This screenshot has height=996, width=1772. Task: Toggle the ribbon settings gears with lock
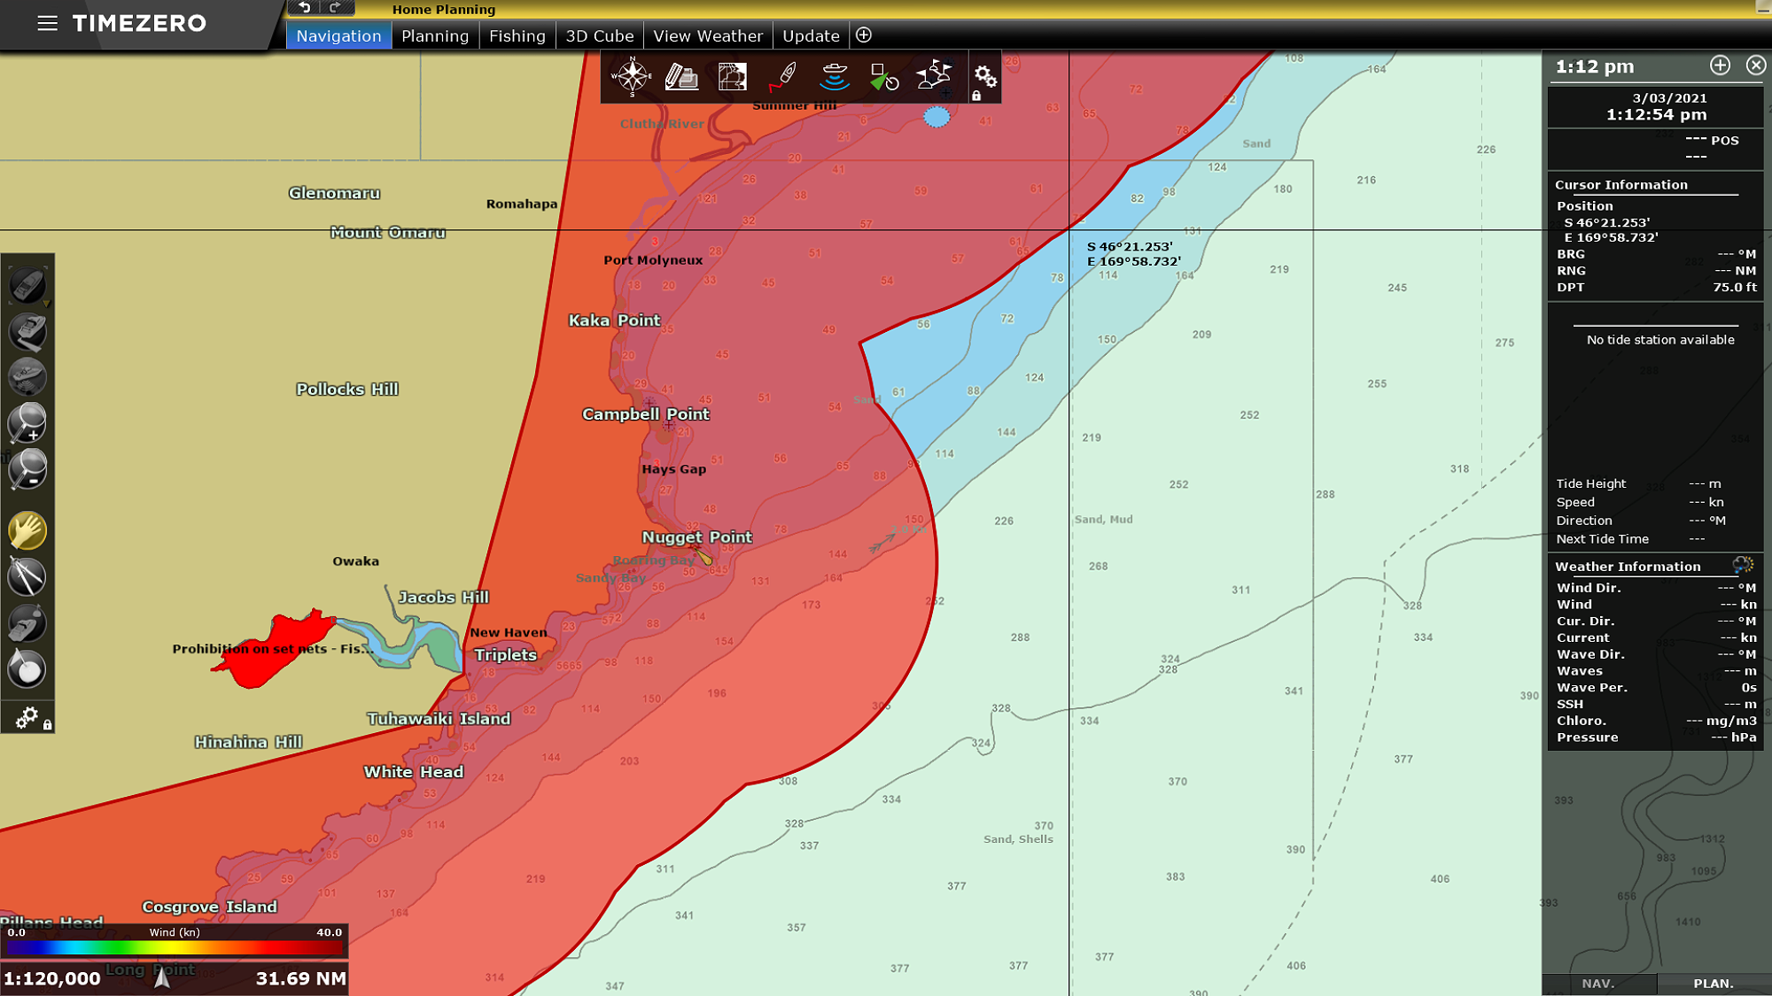[x=984, y=79]
